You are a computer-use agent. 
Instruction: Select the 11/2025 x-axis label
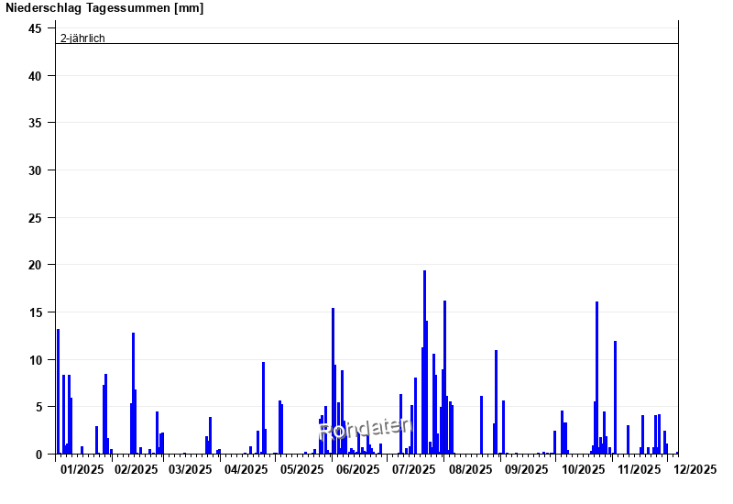(639, 469)
